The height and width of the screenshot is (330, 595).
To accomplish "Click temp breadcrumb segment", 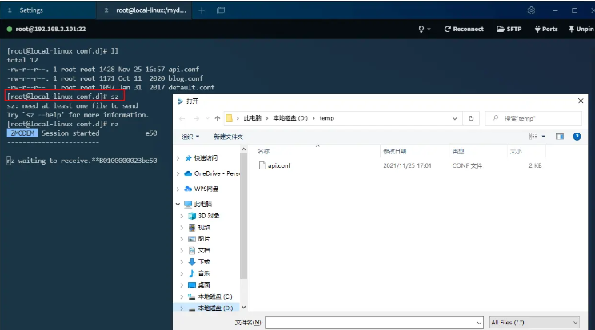I will point(327,118).
